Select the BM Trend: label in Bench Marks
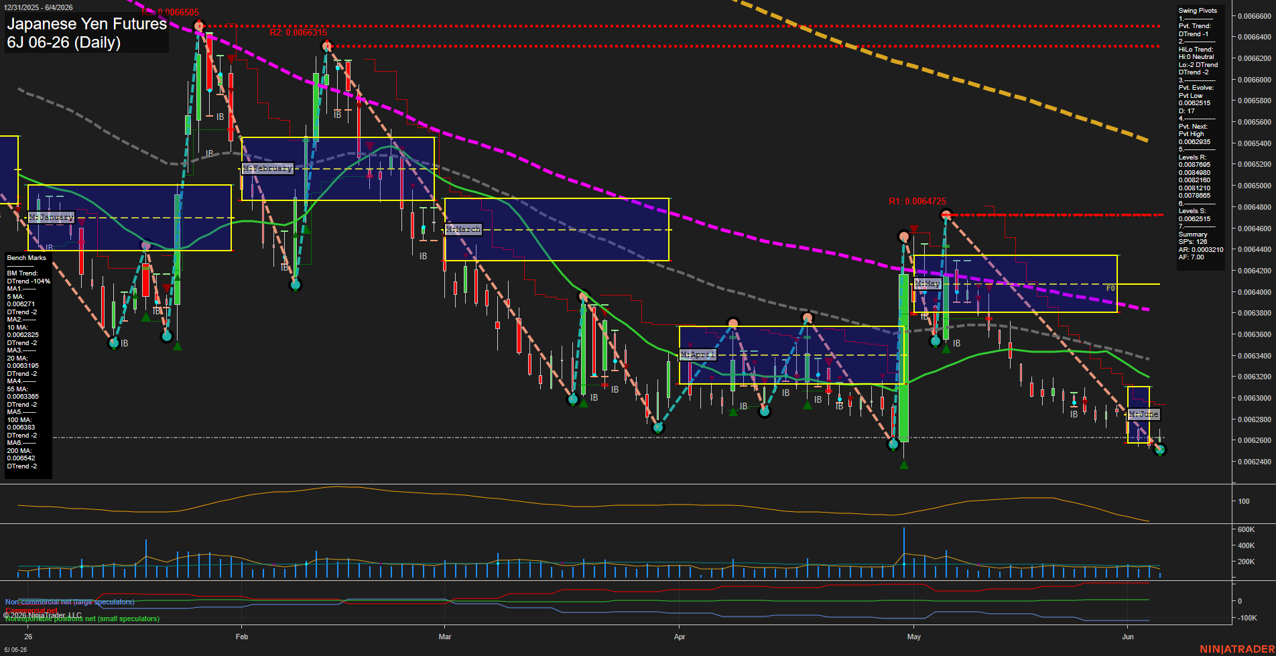This screenshot has height=656, width=1276. [22, 273]
